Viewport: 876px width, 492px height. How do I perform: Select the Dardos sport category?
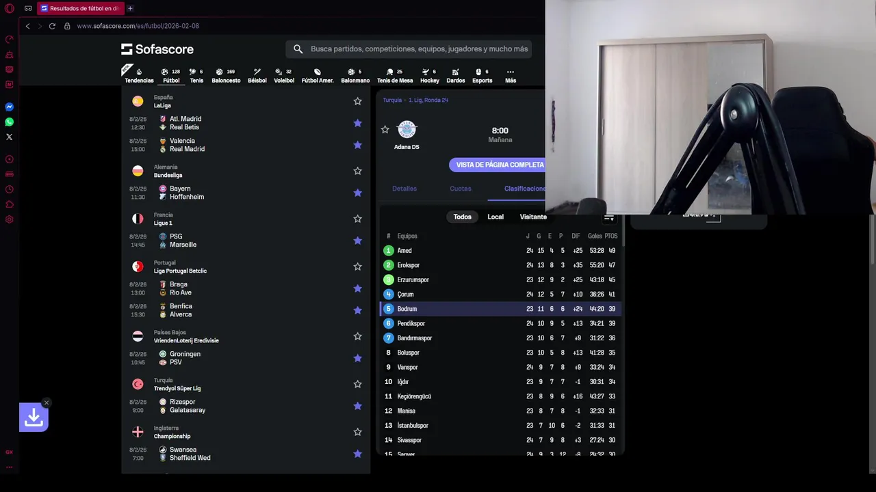(x=456, y=75)
